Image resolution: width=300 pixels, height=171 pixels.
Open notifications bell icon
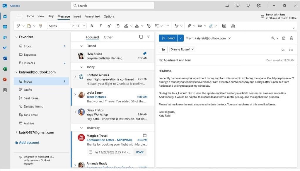pyautogui.click(x=227, y=6)
